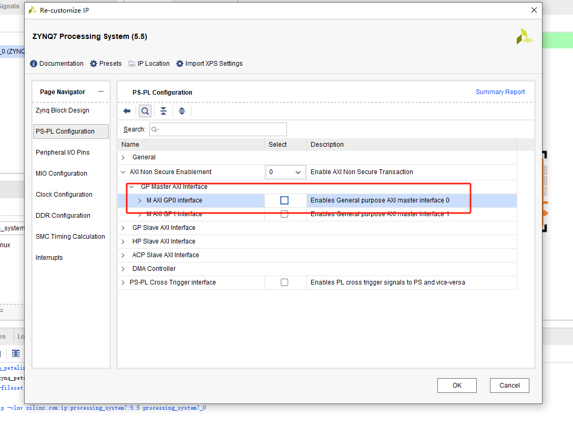The width and height of the screenshot is (573, 426).
Task: Click the Description column header
Action: click(412, 145)
